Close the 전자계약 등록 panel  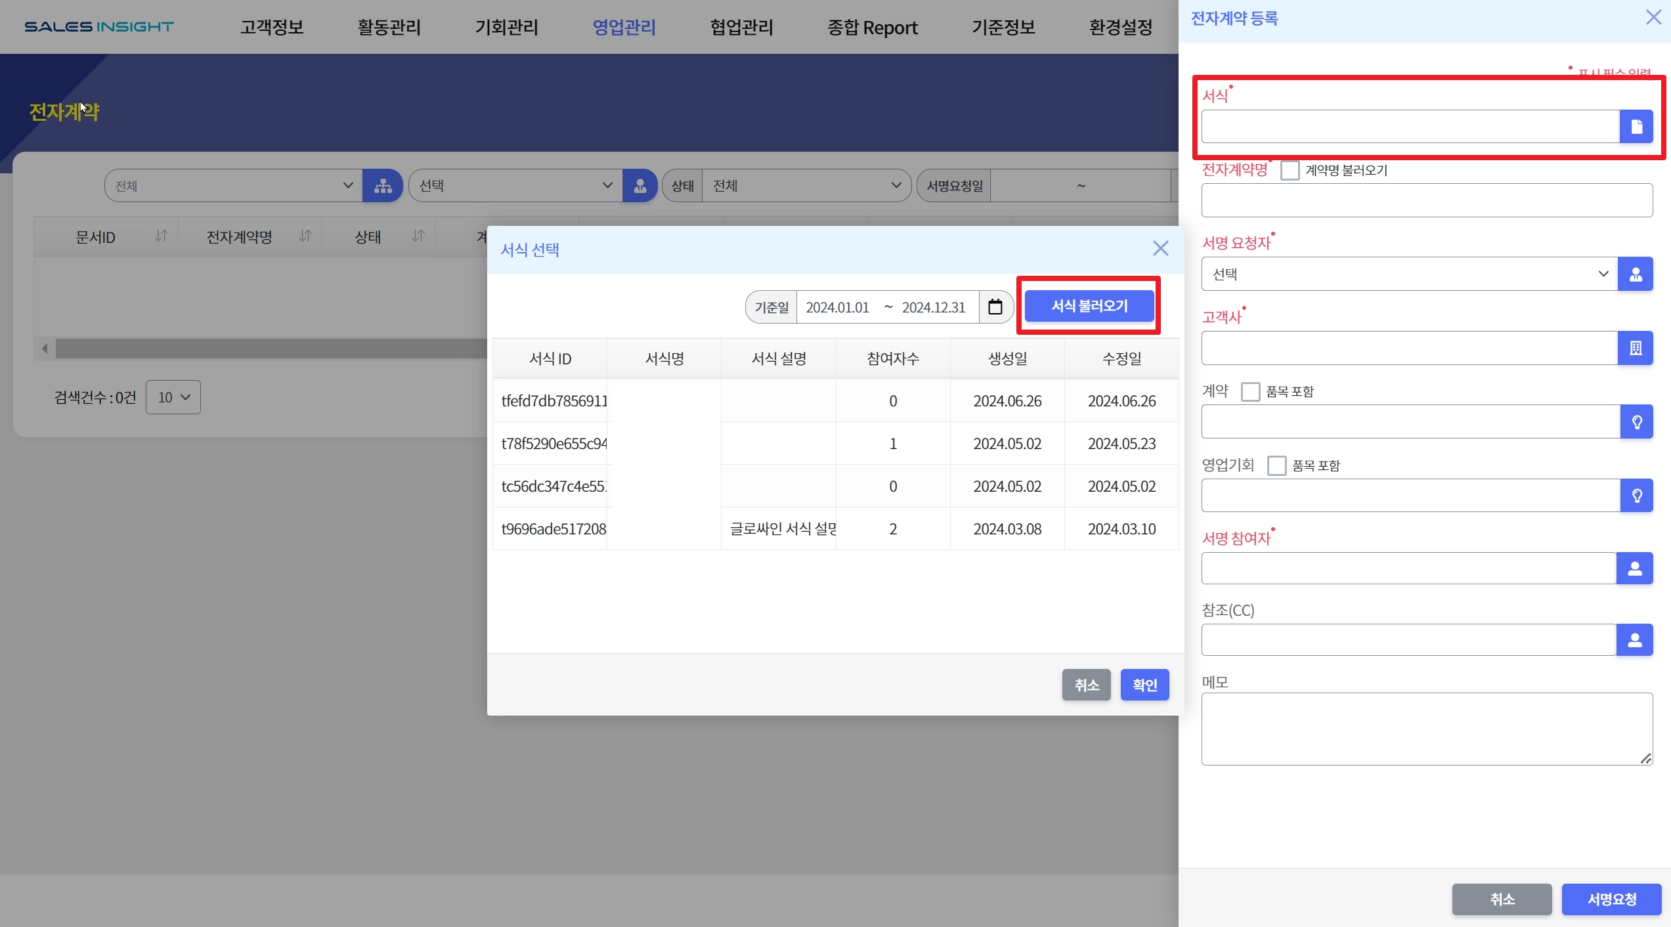[1653, 18]
